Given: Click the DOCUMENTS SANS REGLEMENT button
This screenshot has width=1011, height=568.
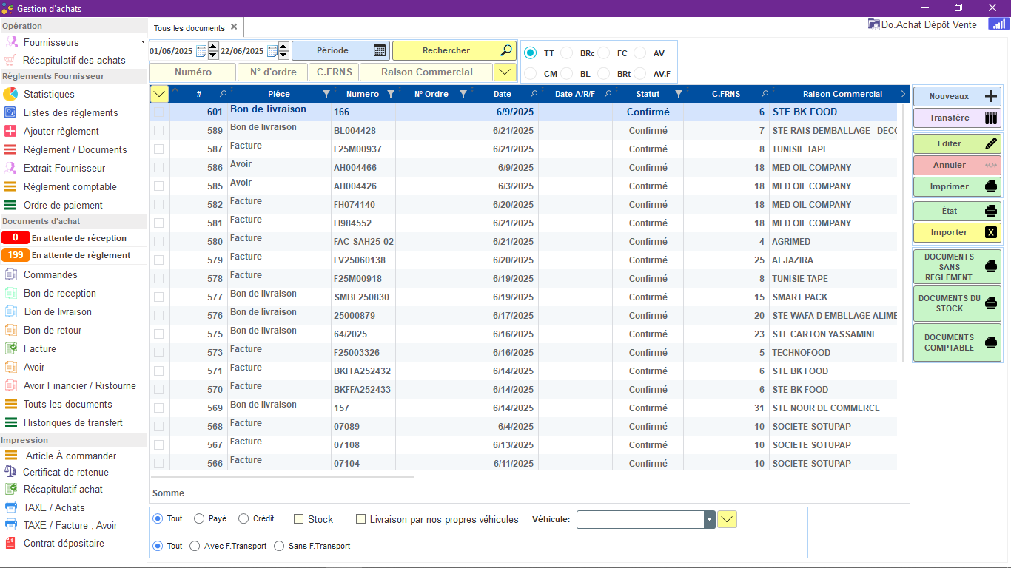Looking at the screenshot, I should click(x=957, y=267).
